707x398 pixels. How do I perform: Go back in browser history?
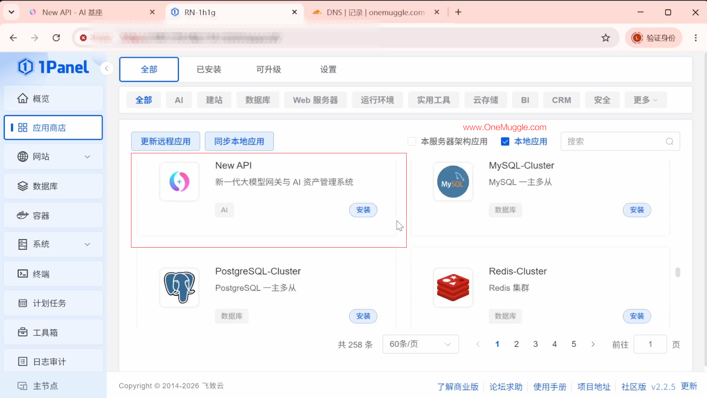pos(13,38)
